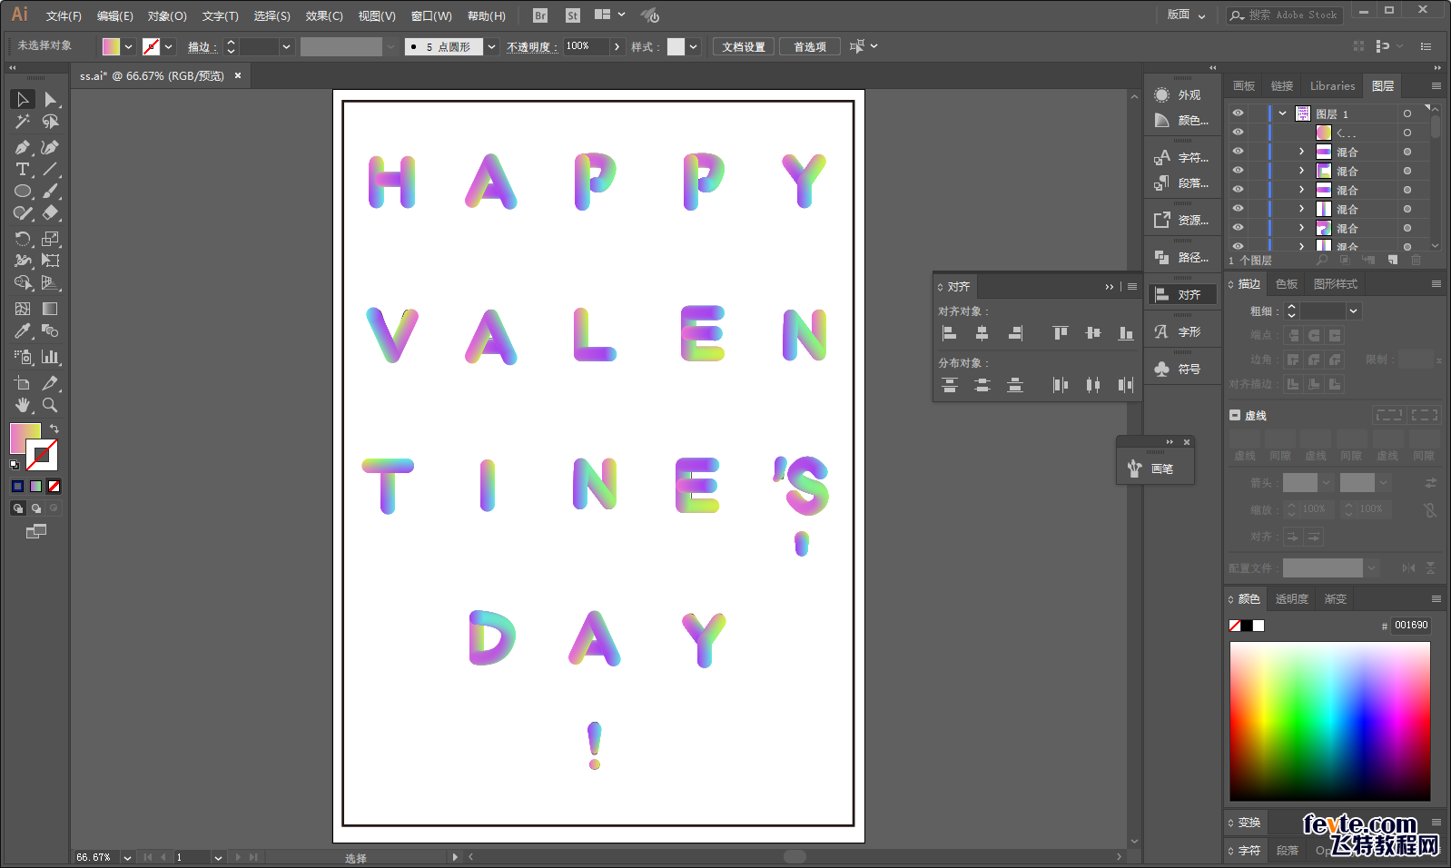Screen dimensions: 1451x868
Task: Hide layer 图层 1 with eye icon
Action: 1238,113
